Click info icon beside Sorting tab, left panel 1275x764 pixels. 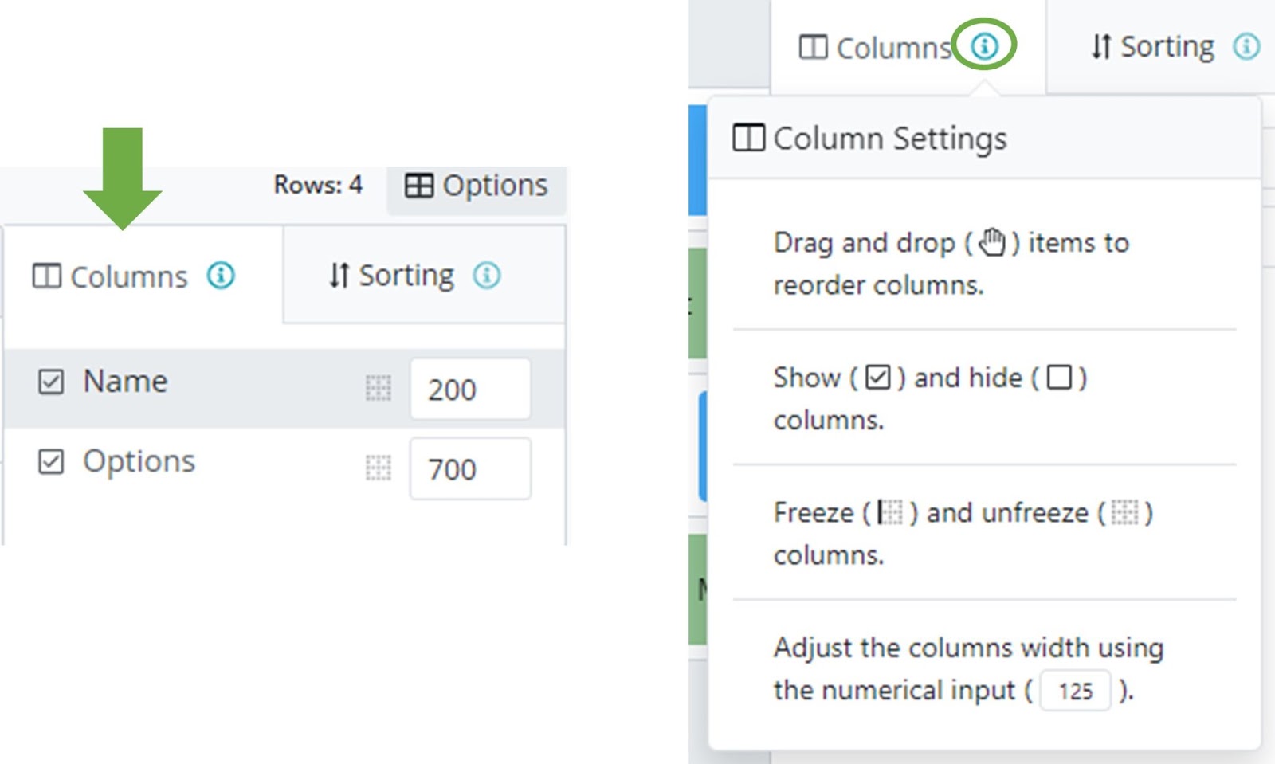[487, 276]
